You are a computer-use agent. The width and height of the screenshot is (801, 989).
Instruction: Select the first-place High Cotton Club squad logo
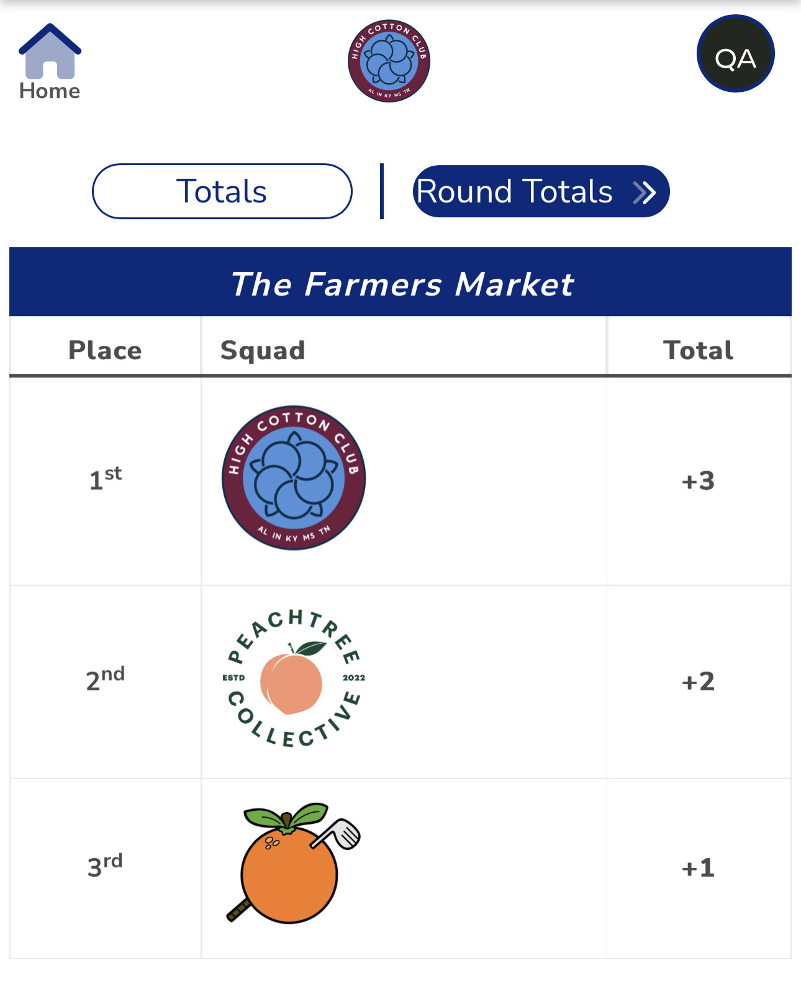(294, 478)
